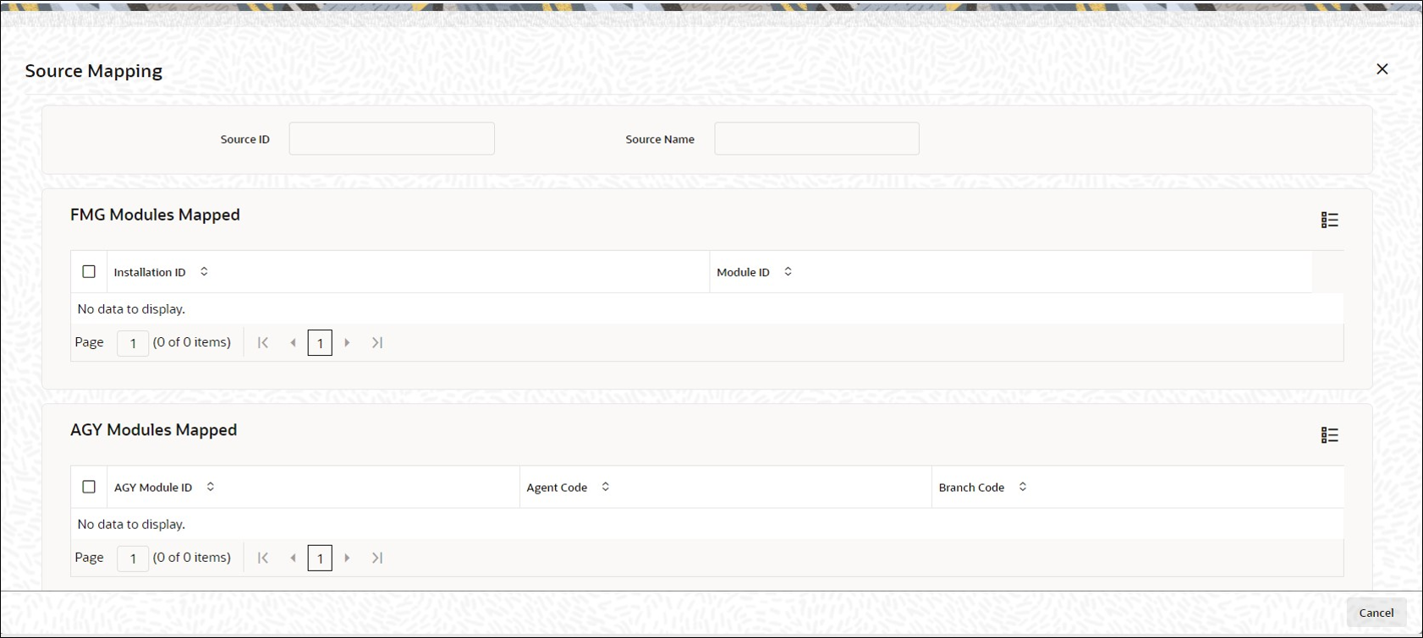Select all rows in FMG Modules table
Viewport: 1423px width, 638px height.
tap(89, 272)
